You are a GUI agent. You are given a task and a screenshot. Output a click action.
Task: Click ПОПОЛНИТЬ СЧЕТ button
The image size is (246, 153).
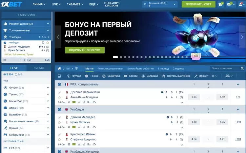pyautogui.click(x=198, y=4)
